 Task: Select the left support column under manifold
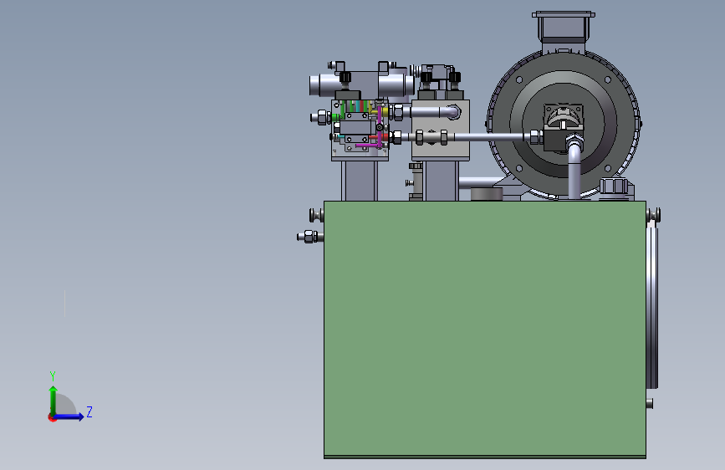360,181
